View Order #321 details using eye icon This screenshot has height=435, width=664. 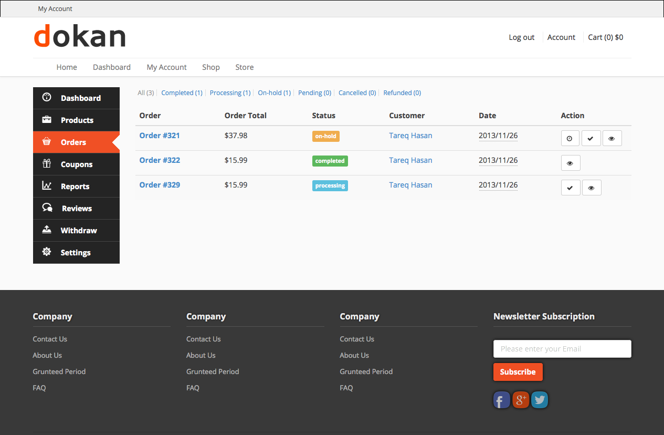point(612,138)
